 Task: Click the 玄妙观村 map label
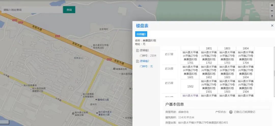coord(104,29)
